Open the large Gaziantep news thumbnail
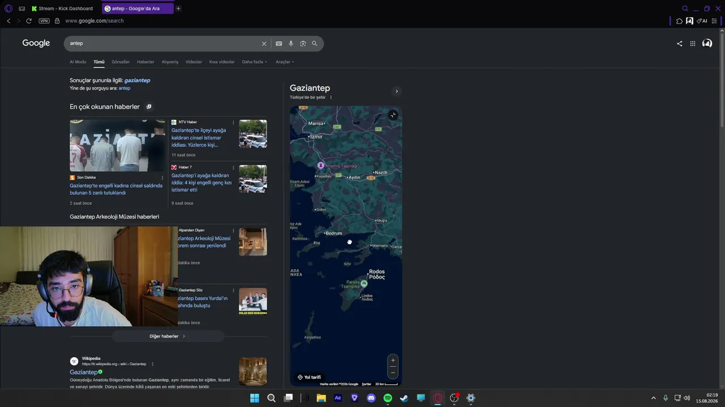Image resolution: width=725 pixels, height=407 pixels. coord(117,145)
